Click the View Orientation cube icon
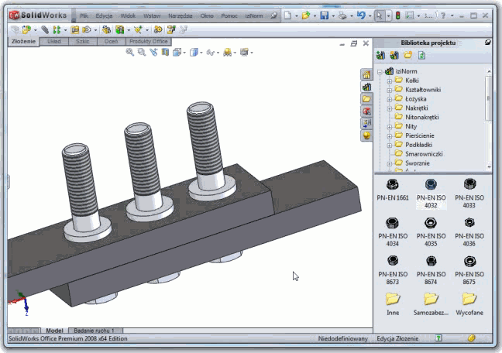This screenshot has height=353, width=502. pyautogui.click(x=177, y=52)
